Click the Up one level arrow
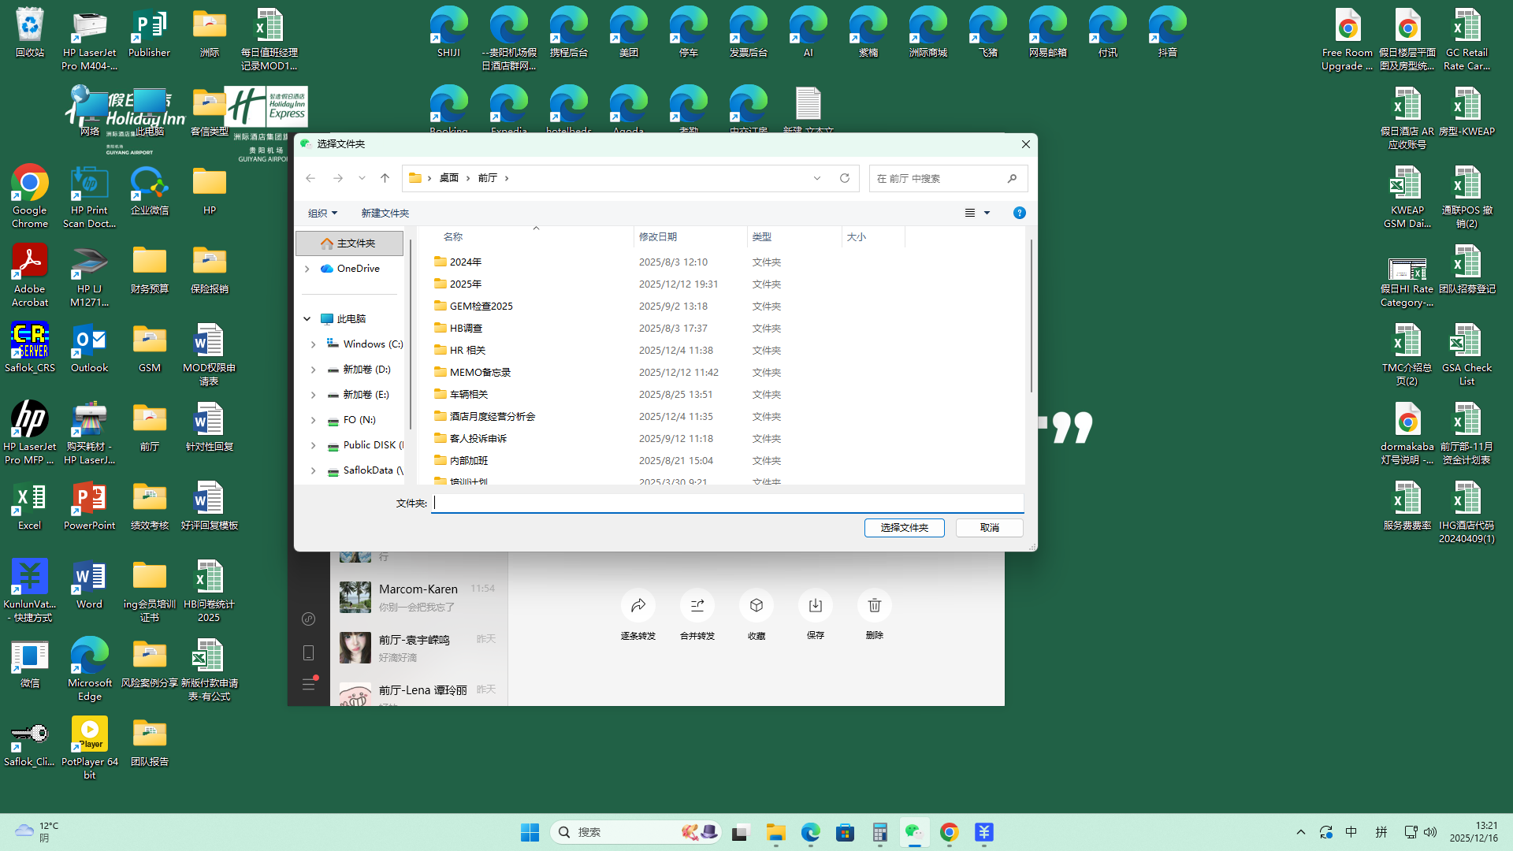Image resolution: width=1513 pixels, height=851 pixels. tap(385, 178)
